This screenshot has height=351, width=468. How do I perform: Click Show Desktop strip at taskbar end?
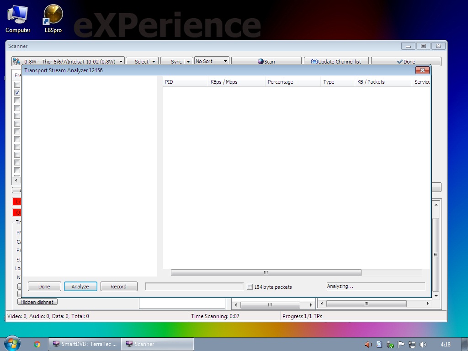click(464, 345)
